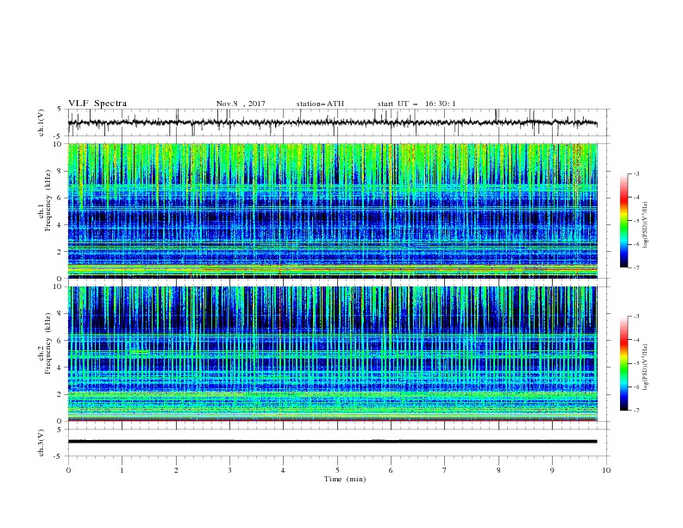Click the "ch.1(V)" waveform axis label
This screenshot has height=528, width=683.
[x=41, y=123]
